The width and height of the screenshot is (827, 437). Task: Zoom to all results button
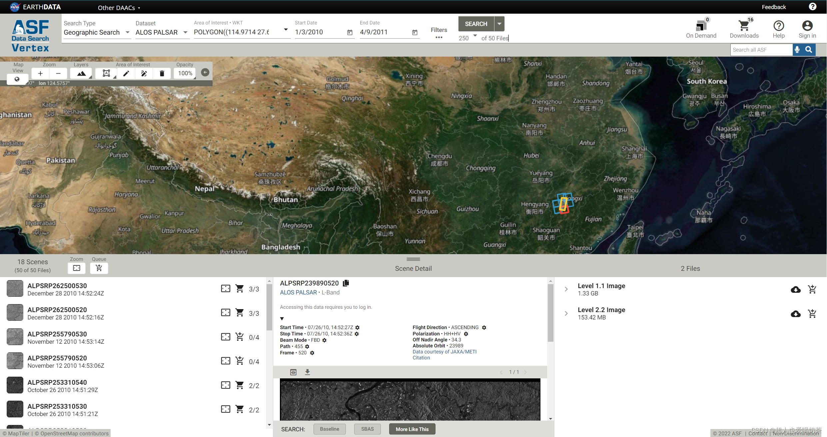[x=77, y=268]
